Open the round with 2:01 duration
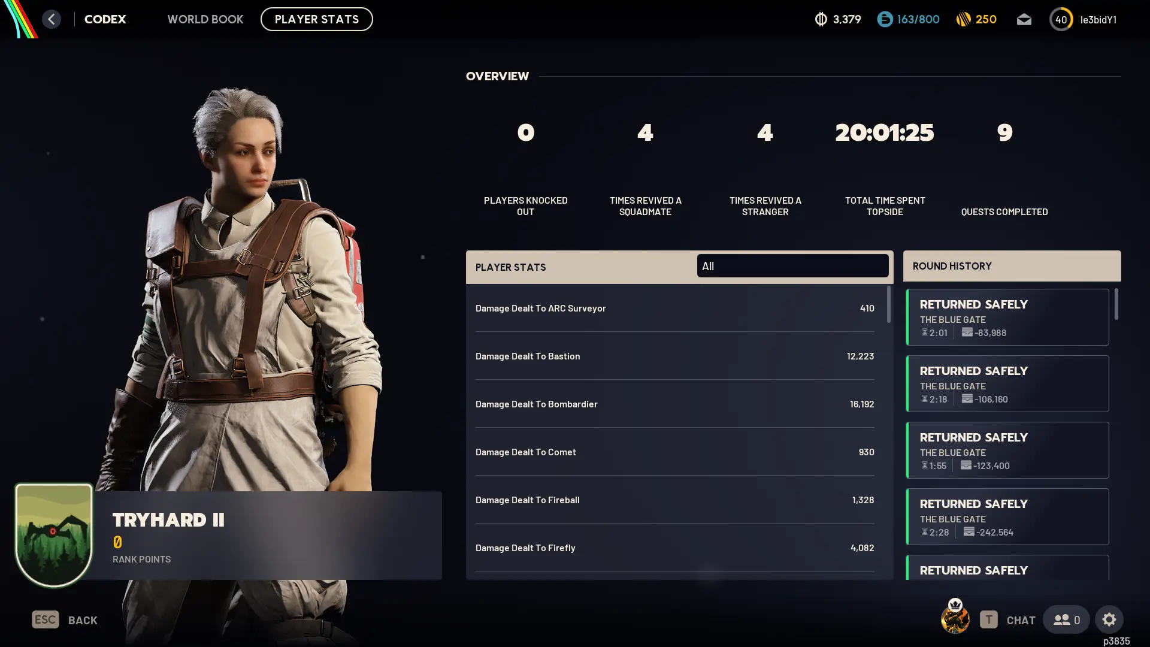Image resolution: width=1150 pixels, height=647 pixels. (x=1007, y=318)
